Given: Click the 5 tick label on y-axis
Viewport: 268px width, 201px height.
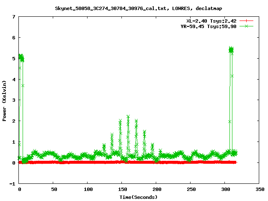Looking at the screenshot, I should pos(14,59).
